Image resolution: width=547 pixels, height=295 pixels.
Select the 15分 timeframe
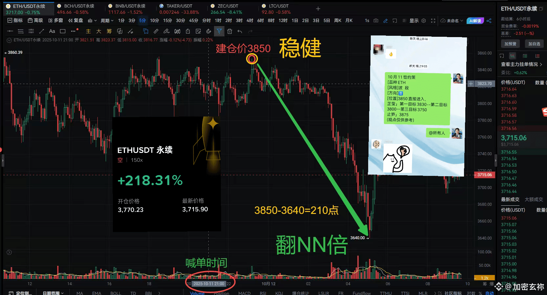167,20
